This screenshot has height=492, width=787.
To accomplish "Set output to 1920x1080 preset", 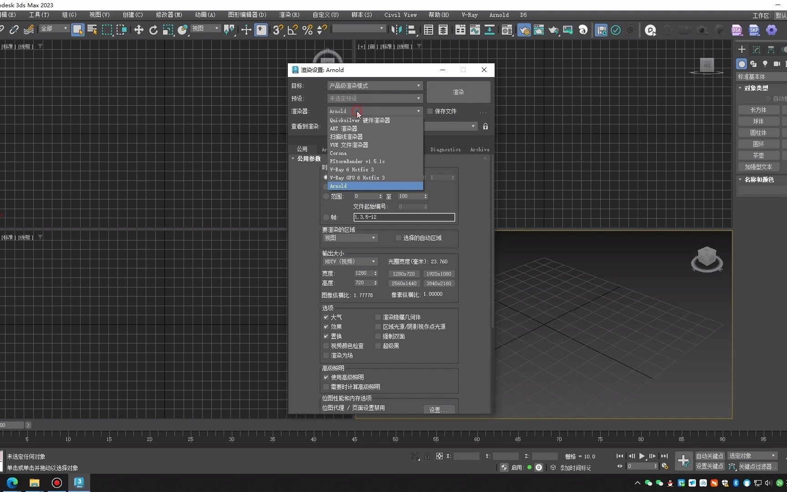I will click(x=439, y=274).
